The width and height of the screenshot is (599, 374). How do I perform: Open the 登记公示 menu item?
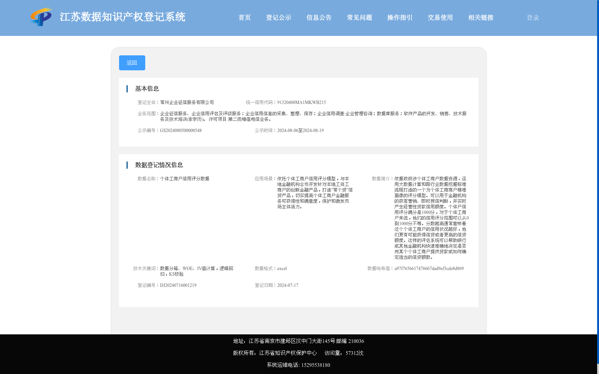point(279,18)
